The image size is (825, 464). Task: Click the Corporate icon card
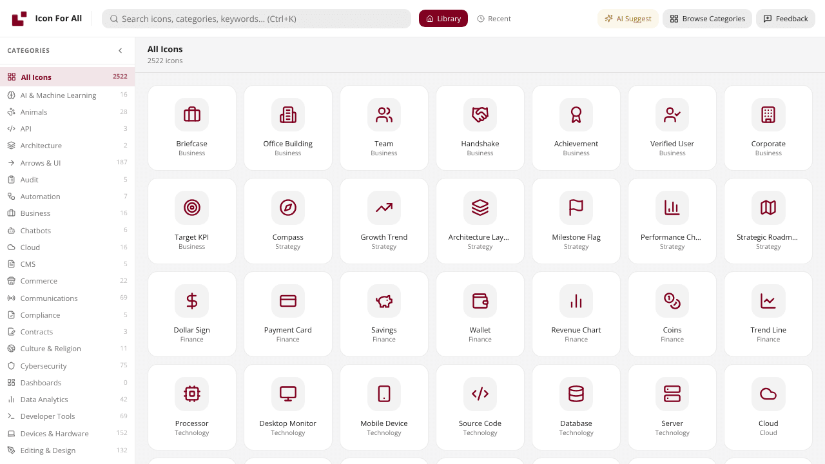coord(768,128)
